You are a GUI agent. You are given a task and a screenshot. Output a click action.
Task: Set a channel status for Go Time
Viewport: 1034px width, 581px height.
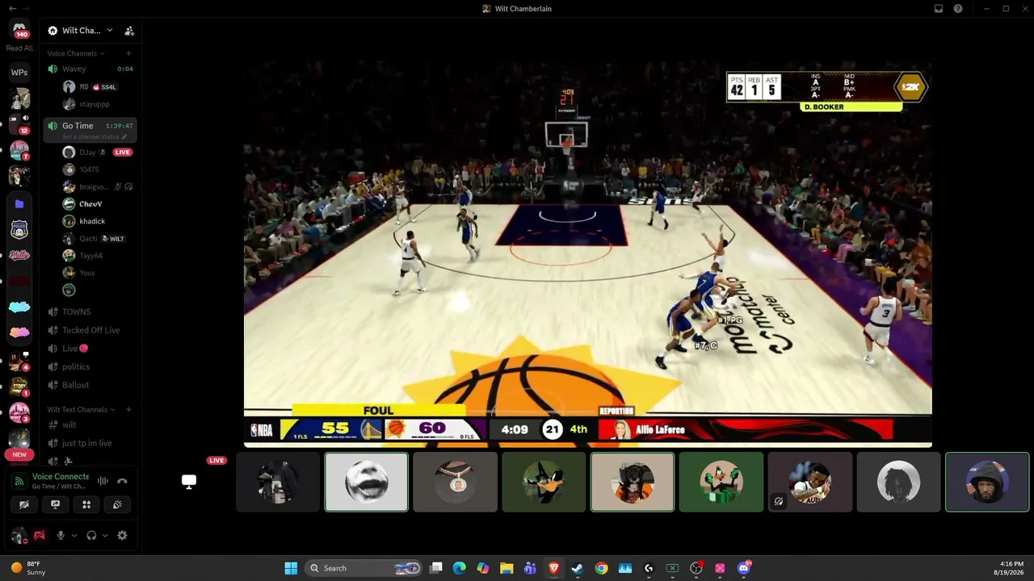(x=95, y=137)
